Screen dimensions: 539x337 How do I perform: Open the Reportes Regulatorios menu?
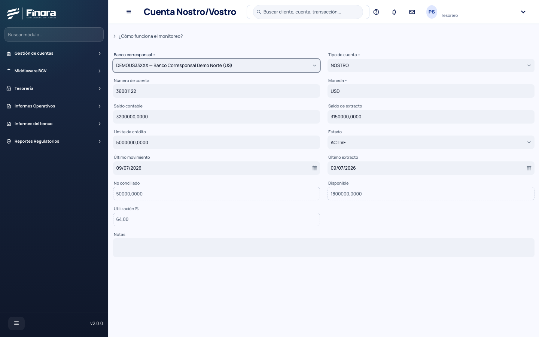(54, 142)
